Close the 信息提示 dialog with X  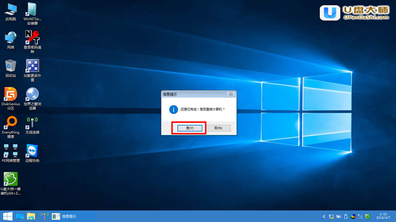(231, 94)
